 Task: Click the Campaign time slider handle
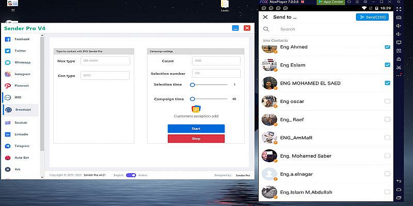[192, 99]
